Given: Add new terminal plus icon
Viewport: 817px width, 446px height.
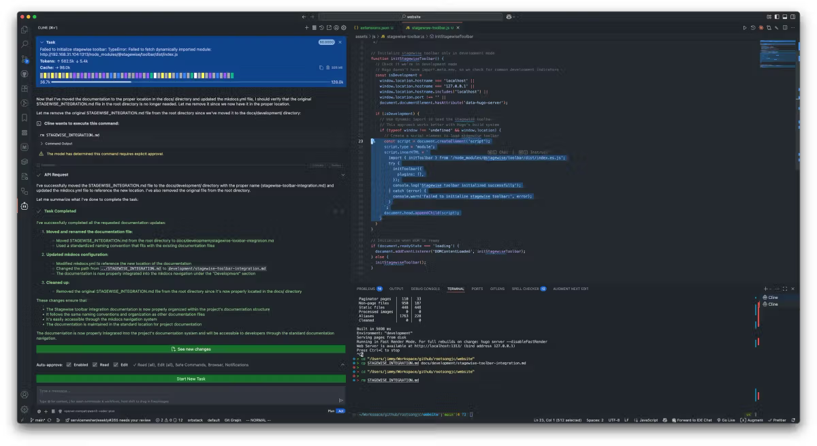Looking at the screenshot, I should 765,289.
